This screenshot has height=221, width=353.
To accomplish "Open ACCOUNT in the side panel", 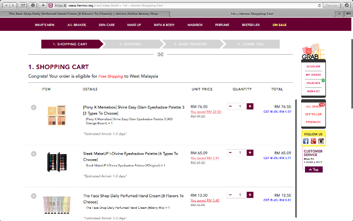I will (313, 66).
